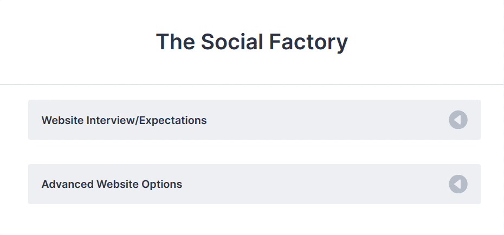Reveal the Advanced Website Options content

tap(254, 184)
